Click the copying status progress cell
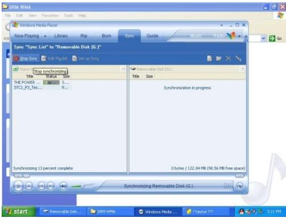Image resolution: width=286 pixels, height=218 pixels. coord(51,82)
